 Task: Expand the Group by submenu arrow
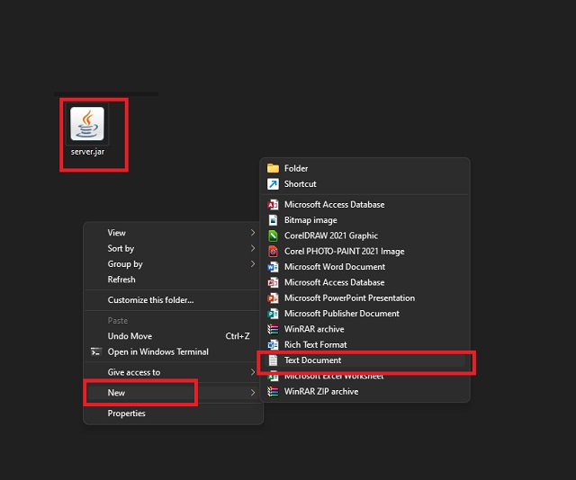pyautogui.click(x=253, y=264)
